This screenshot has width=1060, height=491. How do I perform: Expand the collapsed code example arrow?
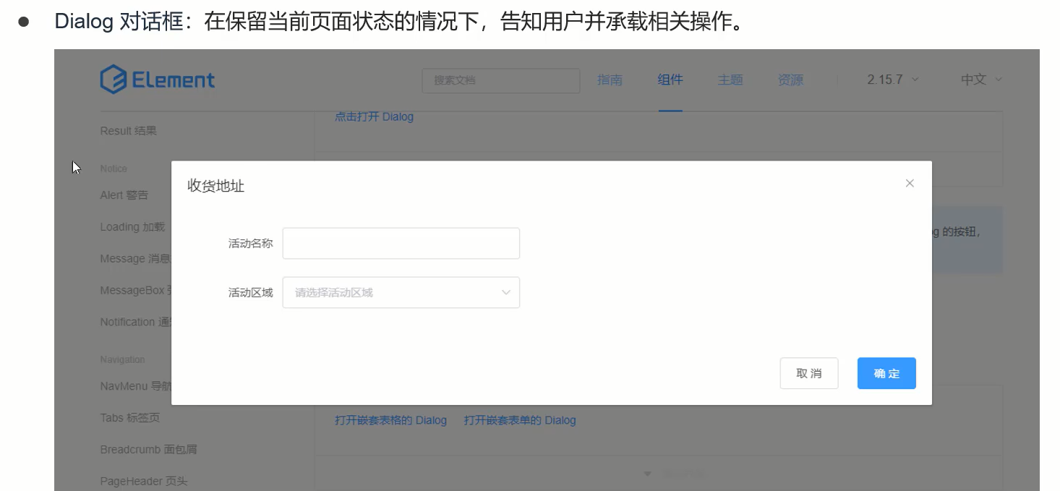[647, 474]
